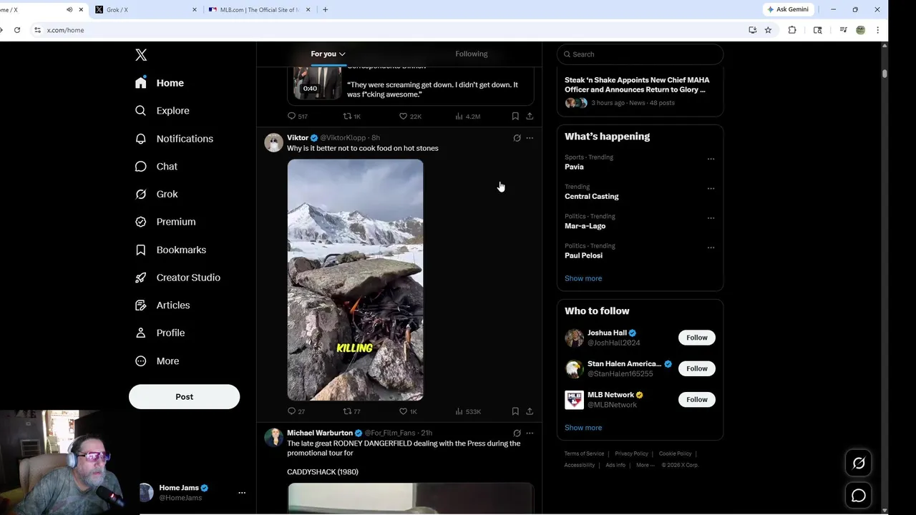Show more under Who to follow

[583, 428]
